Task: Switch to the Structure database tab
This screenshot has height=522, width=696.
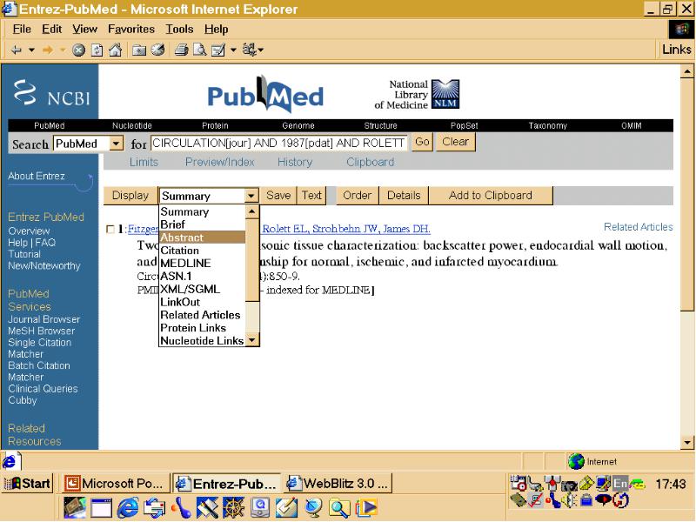Action: pyautogui.click(x=380, y=125)
